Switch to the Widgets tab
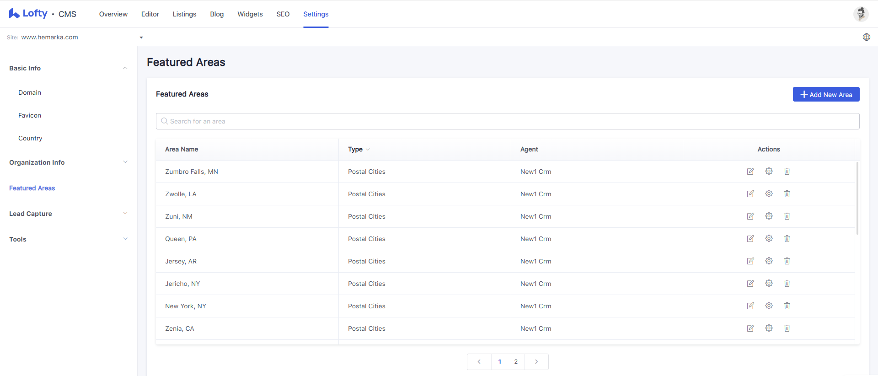The image size is (878, 376). [250, 14]
